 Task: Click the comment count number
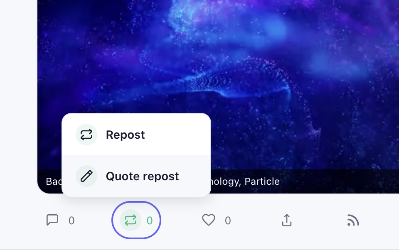[71, 221]
